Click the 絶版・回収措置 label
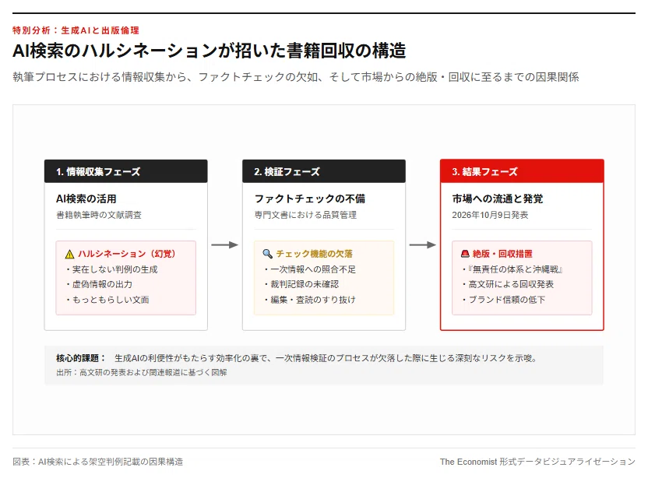This screenshot has height=478, width=648. [x=502, y=254]
